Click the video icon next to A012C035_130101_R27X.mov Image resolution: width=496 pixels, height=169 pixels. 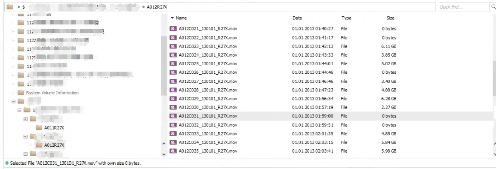[x=173, y=151]
